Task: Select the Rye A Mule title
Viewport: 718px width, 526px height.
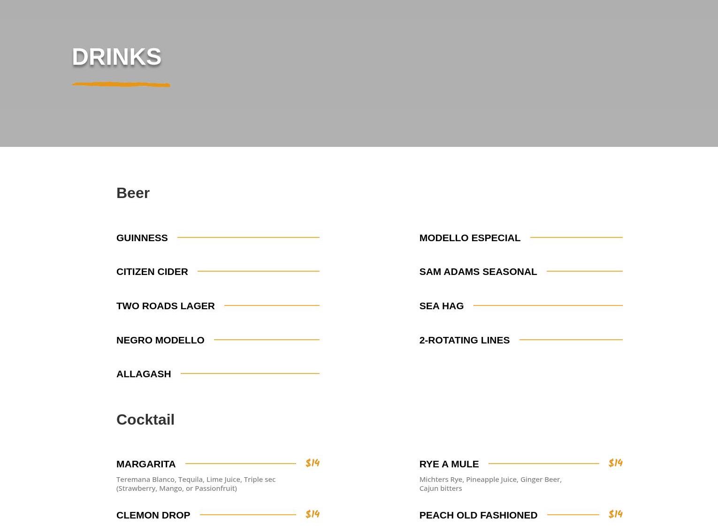Action: click(449, 464)
